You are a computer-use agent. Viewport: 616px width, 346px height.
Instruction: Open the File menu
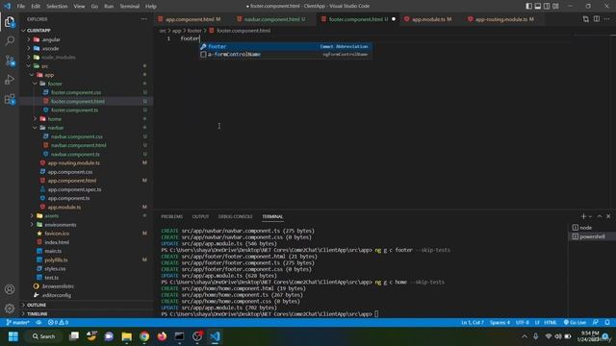click(21, 7)
